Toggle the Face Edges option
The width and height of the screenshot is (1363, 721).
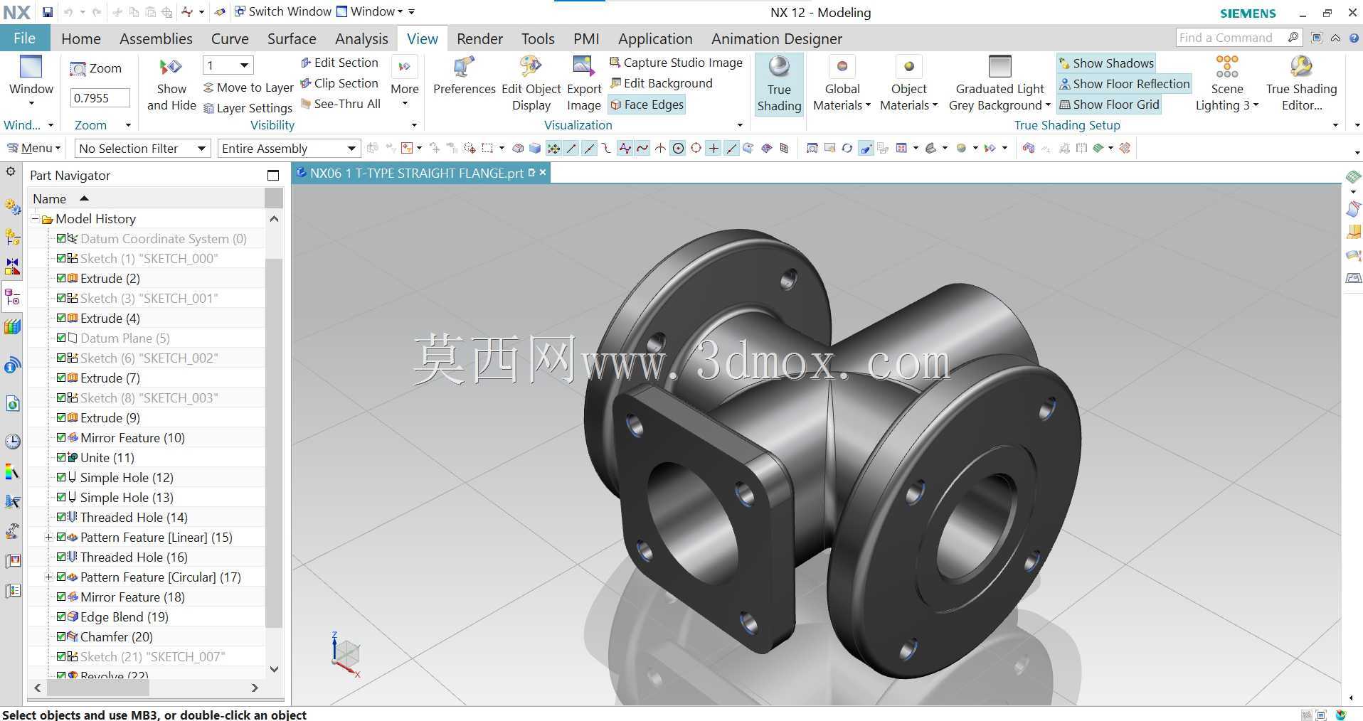click(647, 105)
